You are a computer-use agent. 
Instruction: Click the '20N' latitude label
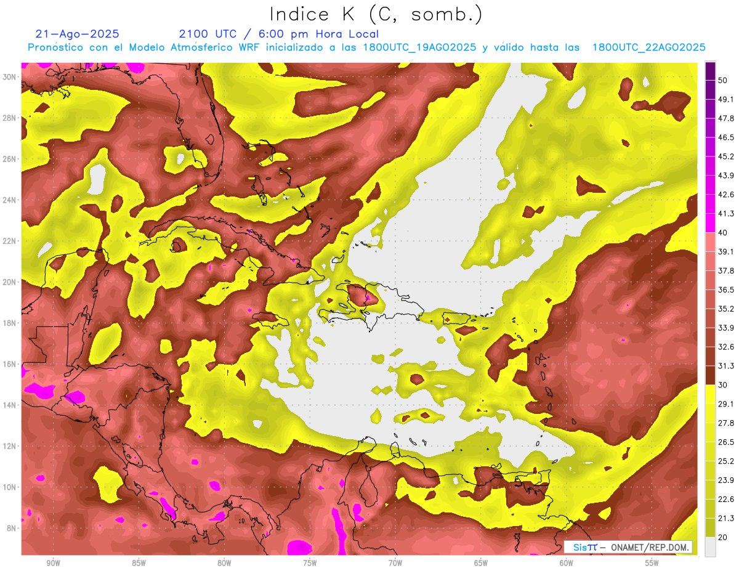coord(10,282)
